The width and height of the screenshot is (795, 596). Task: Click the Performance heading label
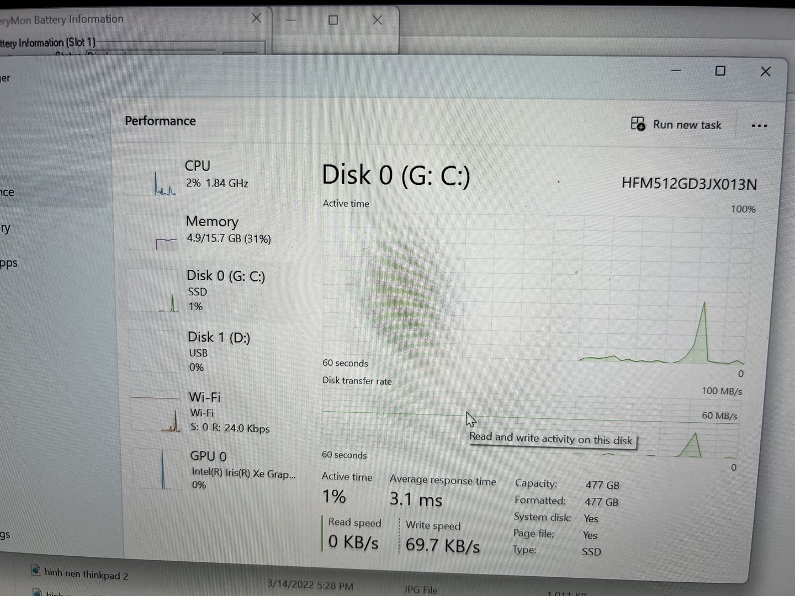(x=160, y=121)
